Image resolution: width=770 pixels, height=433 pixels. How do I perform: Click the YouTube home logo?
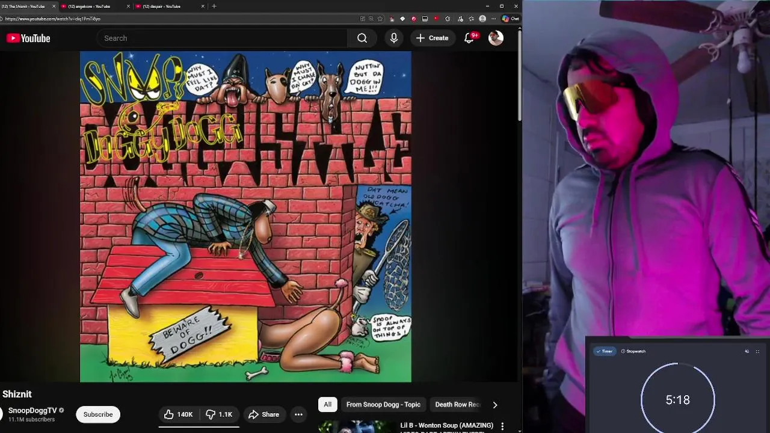coord(28,38)
